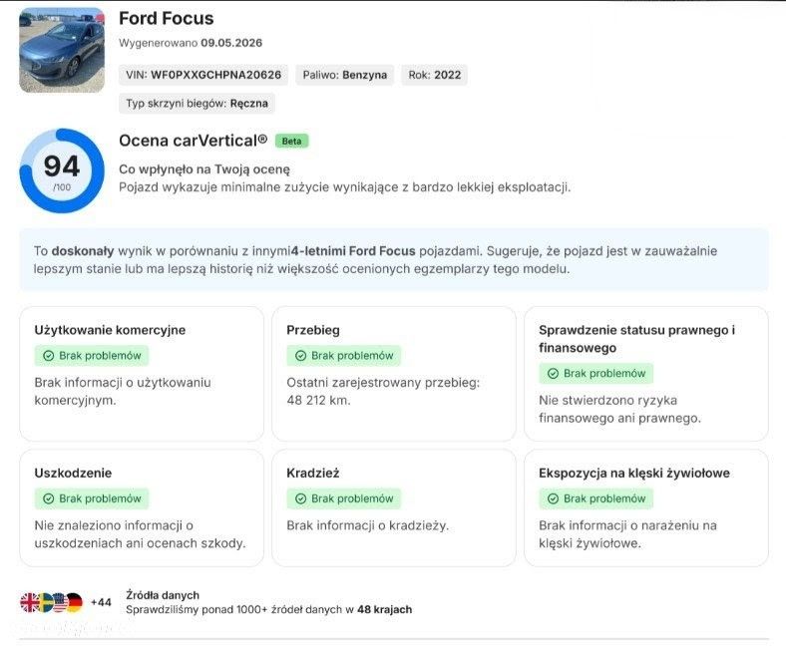This screenshot has height=646, width=786.
Task: Click the 48 krajach text
Action: click(384, 610)
